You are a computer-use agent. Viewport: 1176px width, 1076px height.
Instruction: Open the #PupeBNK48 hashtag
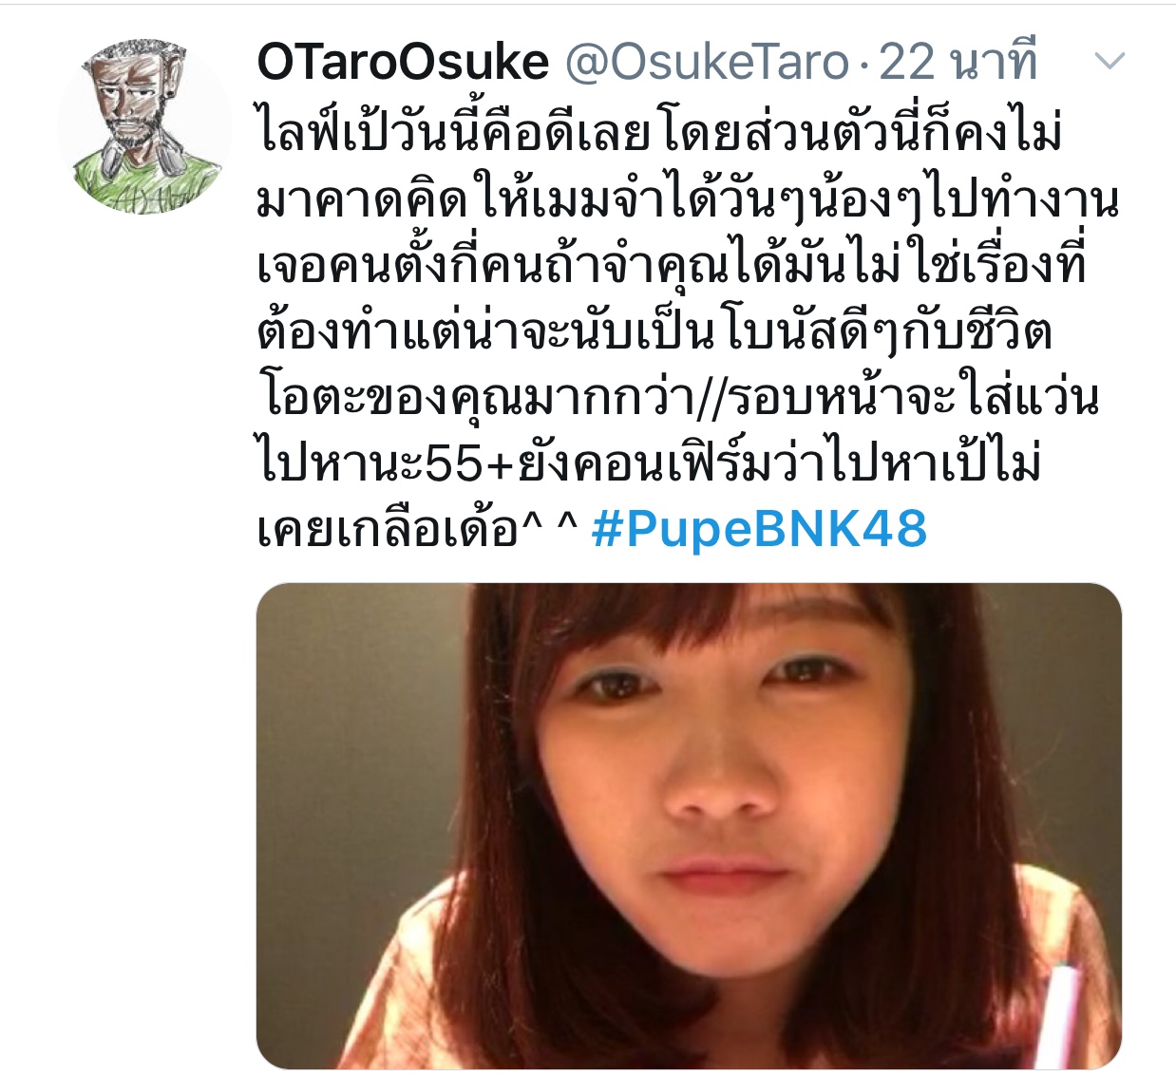tap(758, 529)
